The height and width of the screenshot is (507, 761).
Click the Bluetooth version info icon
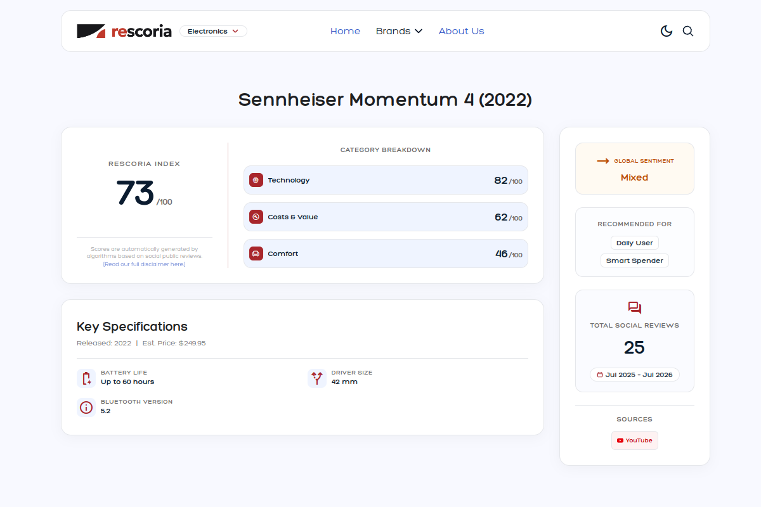point(86,407)
